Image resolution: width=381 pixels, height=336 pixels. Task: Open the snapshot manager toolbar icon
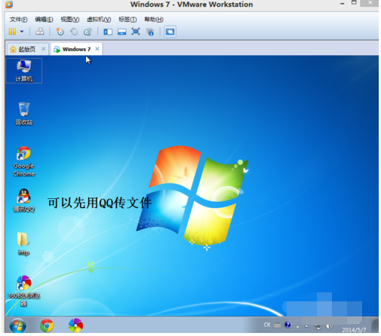pos(88,32)
